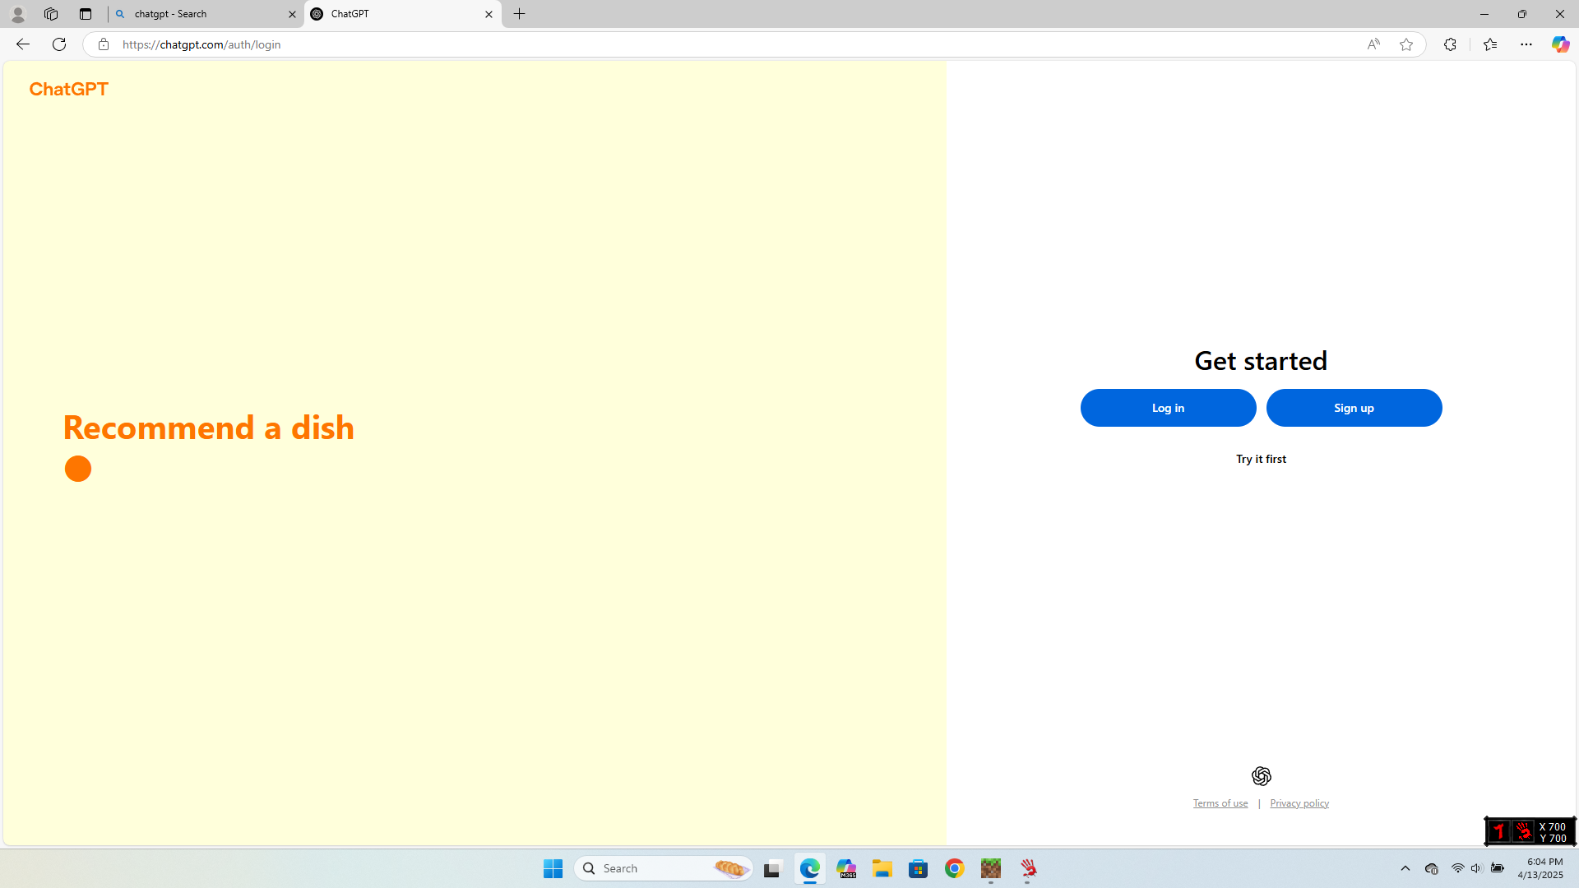Open the Privacy policy link
The height and width of the screenshot is (888, 1579).
click(1299, 803)
